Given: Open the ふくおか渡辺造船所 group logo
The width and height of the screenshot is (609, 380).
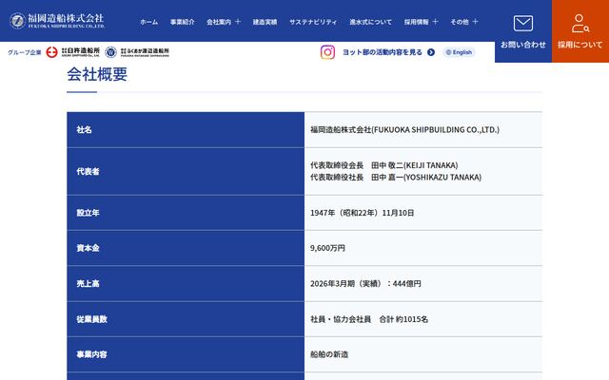Looking at the screenshot, I should [137, 52].
